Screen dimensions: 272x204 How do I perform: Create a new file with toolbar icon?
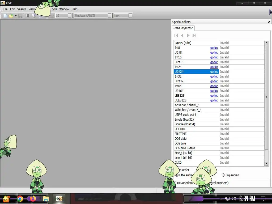point(5,16)
